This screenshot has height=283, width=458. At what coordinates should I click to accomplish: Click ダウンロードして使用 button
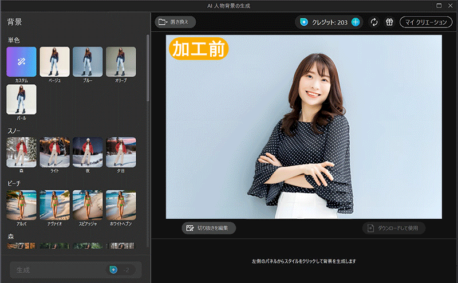click(394, 228)
